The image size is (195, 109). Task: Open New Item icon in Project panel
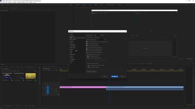point(33,106)
